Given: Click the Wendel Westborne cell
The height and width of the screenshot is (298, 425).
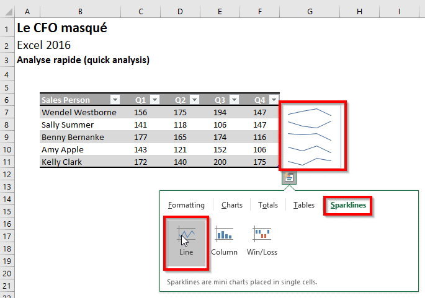Looking at the screenshot, I should click(79, 113).
